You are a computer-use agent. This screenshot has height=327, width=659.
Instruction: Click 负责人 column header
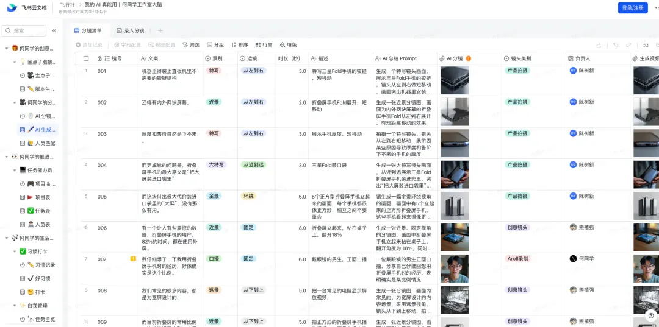598,58
